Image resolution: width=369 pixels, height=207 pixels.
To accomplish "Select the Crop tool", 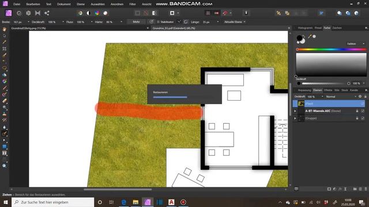I will (4, 48).
